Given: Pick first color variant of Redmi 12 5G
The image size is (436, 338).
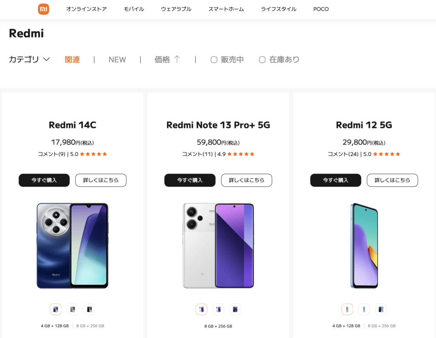Looking at the screenshot, I should pos(347,309).
